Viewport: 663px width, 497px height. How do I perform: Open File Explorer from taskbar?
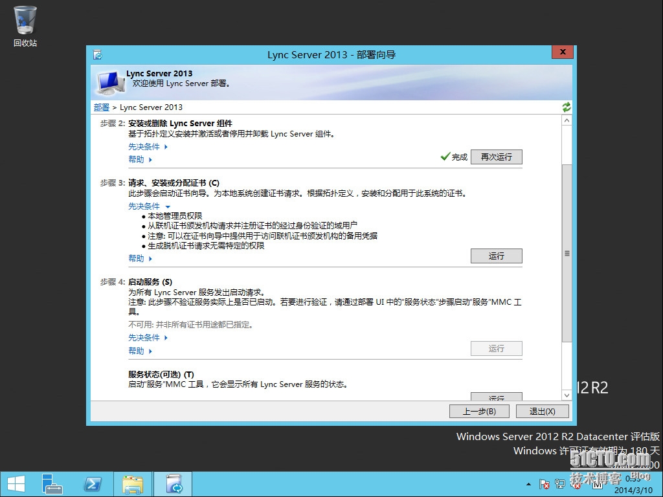pyautogui.click(x=133, y=484)
